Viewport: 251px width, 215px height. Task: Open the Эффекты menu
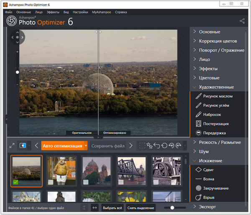click(53, 12)
